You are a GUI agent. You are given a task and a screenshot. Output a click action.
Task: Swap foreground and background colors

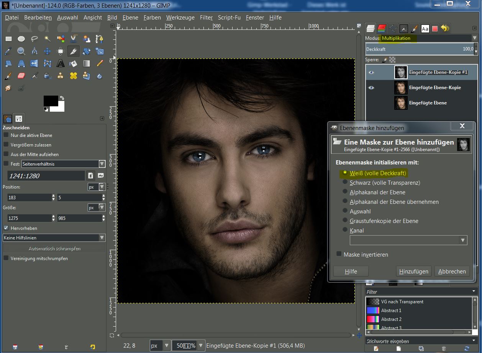pyautogui.click(x=62, y=98)
